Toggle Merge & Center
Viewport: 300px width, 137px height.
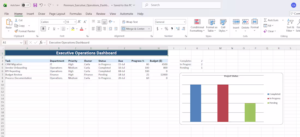[133, 29]
